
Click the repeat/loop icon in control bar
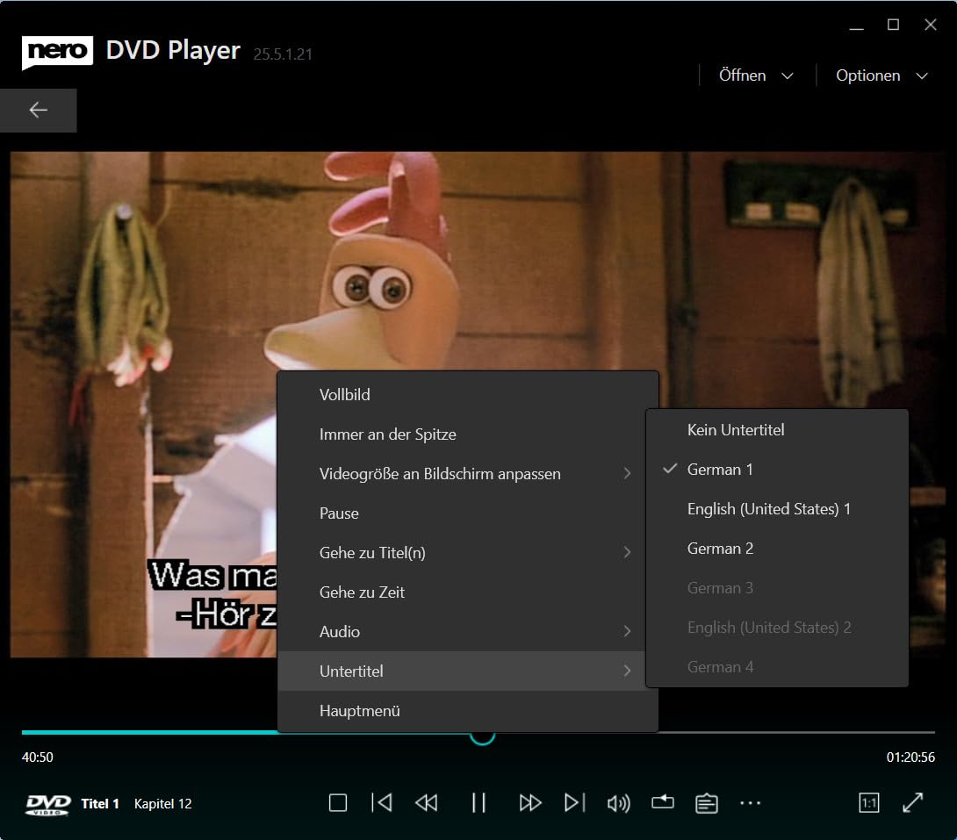tap(662, 802)
